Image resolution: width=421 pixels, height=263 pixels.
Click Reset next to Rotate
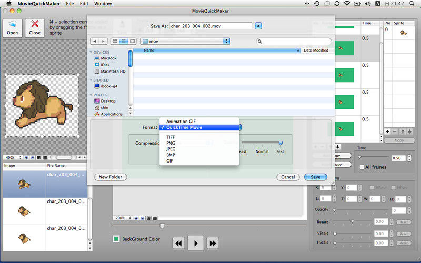pos(404,222)
